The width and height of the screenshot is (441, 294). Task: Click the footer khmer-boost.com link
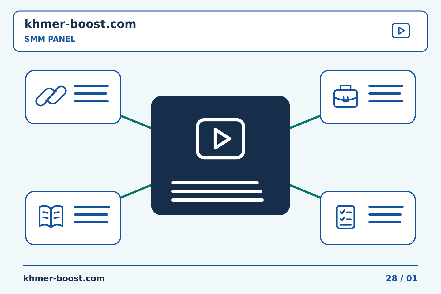coord(64,278)
